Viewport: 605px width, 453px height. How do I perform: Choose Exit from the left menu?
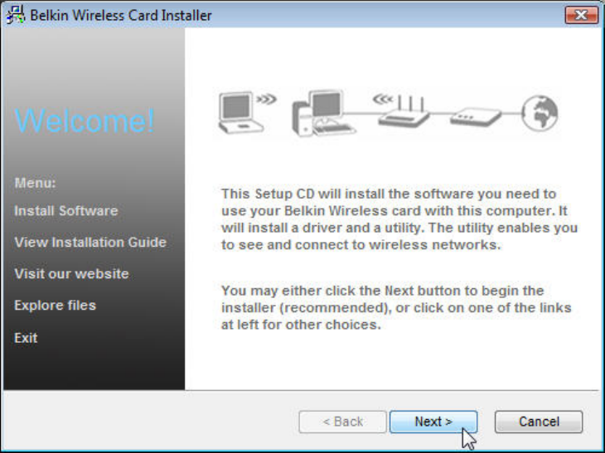point(26,338)
